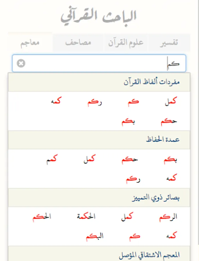Screen dimensions: 199x261
Task: Go to the معاجم tab
Action: [x=30, y=43]
